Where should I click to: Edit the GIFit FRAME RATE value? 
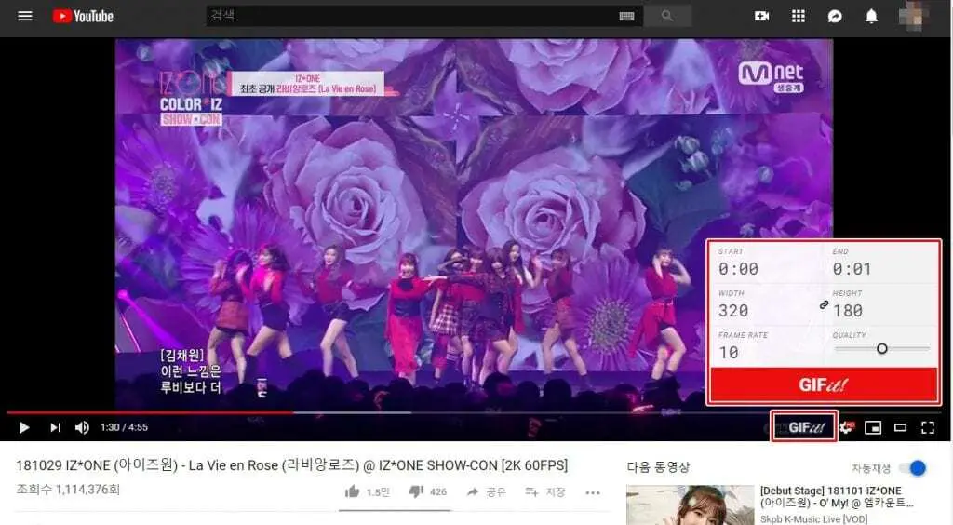728,353
